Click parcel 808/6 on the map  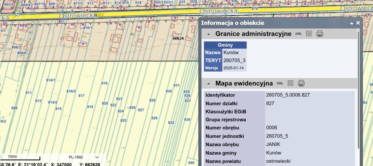(22, 53)
